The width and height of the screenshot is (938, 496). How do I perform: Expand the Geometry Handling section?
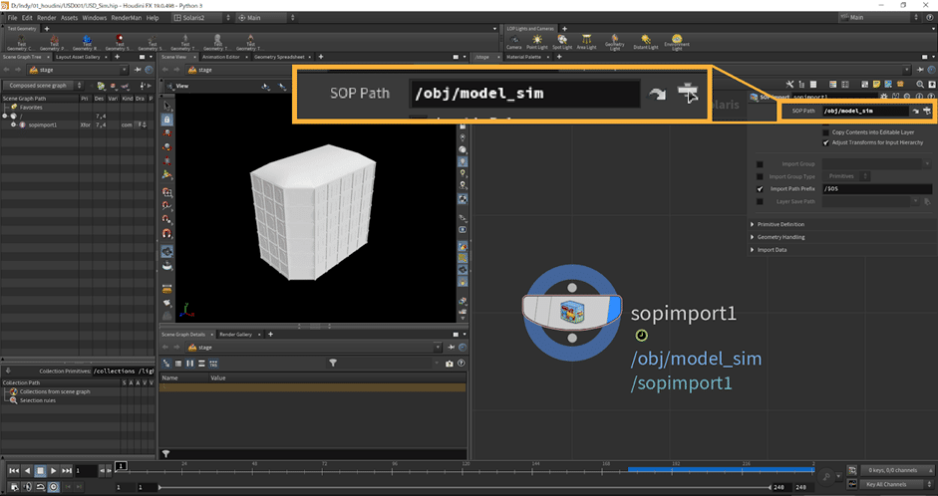[781, 237]
